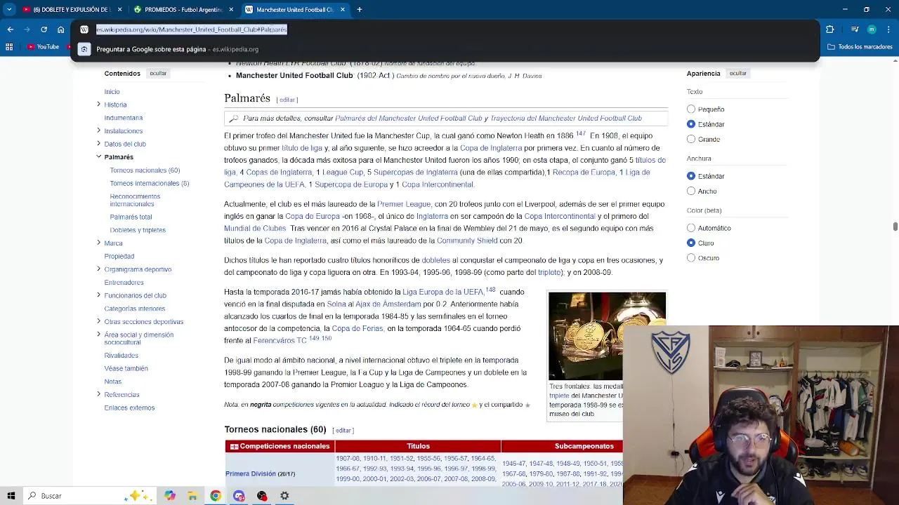Close the PROMIEDOS Futbol Argentino tab
The image size is (899, 505).
pyautogui.click(x=231, y=10)
